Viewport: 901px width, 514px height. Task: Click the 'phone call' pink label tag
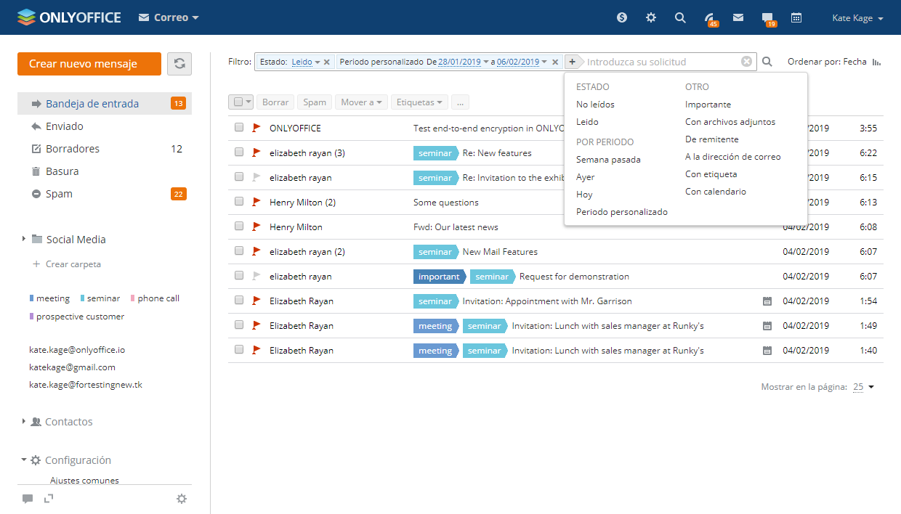click(158, 298)
